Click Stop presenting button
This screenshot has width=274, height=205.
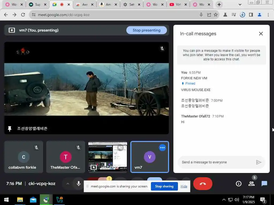tap(146, 30)
